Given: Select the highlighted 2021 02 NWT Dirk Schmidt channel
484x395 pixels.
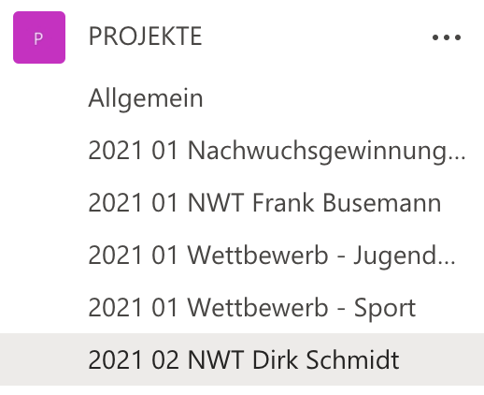Looking at the screenshot, I should tap(242, 359).
